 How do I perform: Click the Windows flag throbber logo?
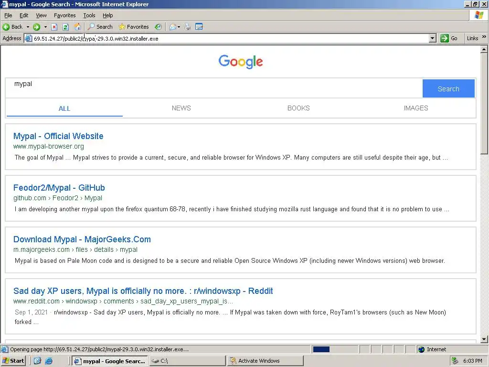(479, 15)
